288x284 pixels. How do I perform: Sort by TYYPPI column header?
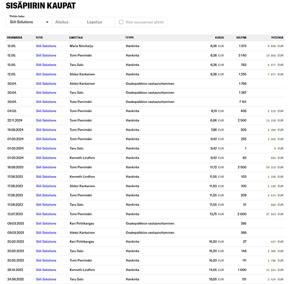[x=130, y=37]
